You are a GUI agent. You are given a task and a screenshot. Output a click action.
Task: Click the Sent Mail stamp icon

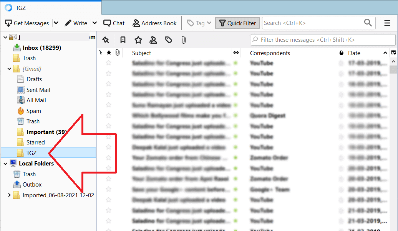click(21, 90)
